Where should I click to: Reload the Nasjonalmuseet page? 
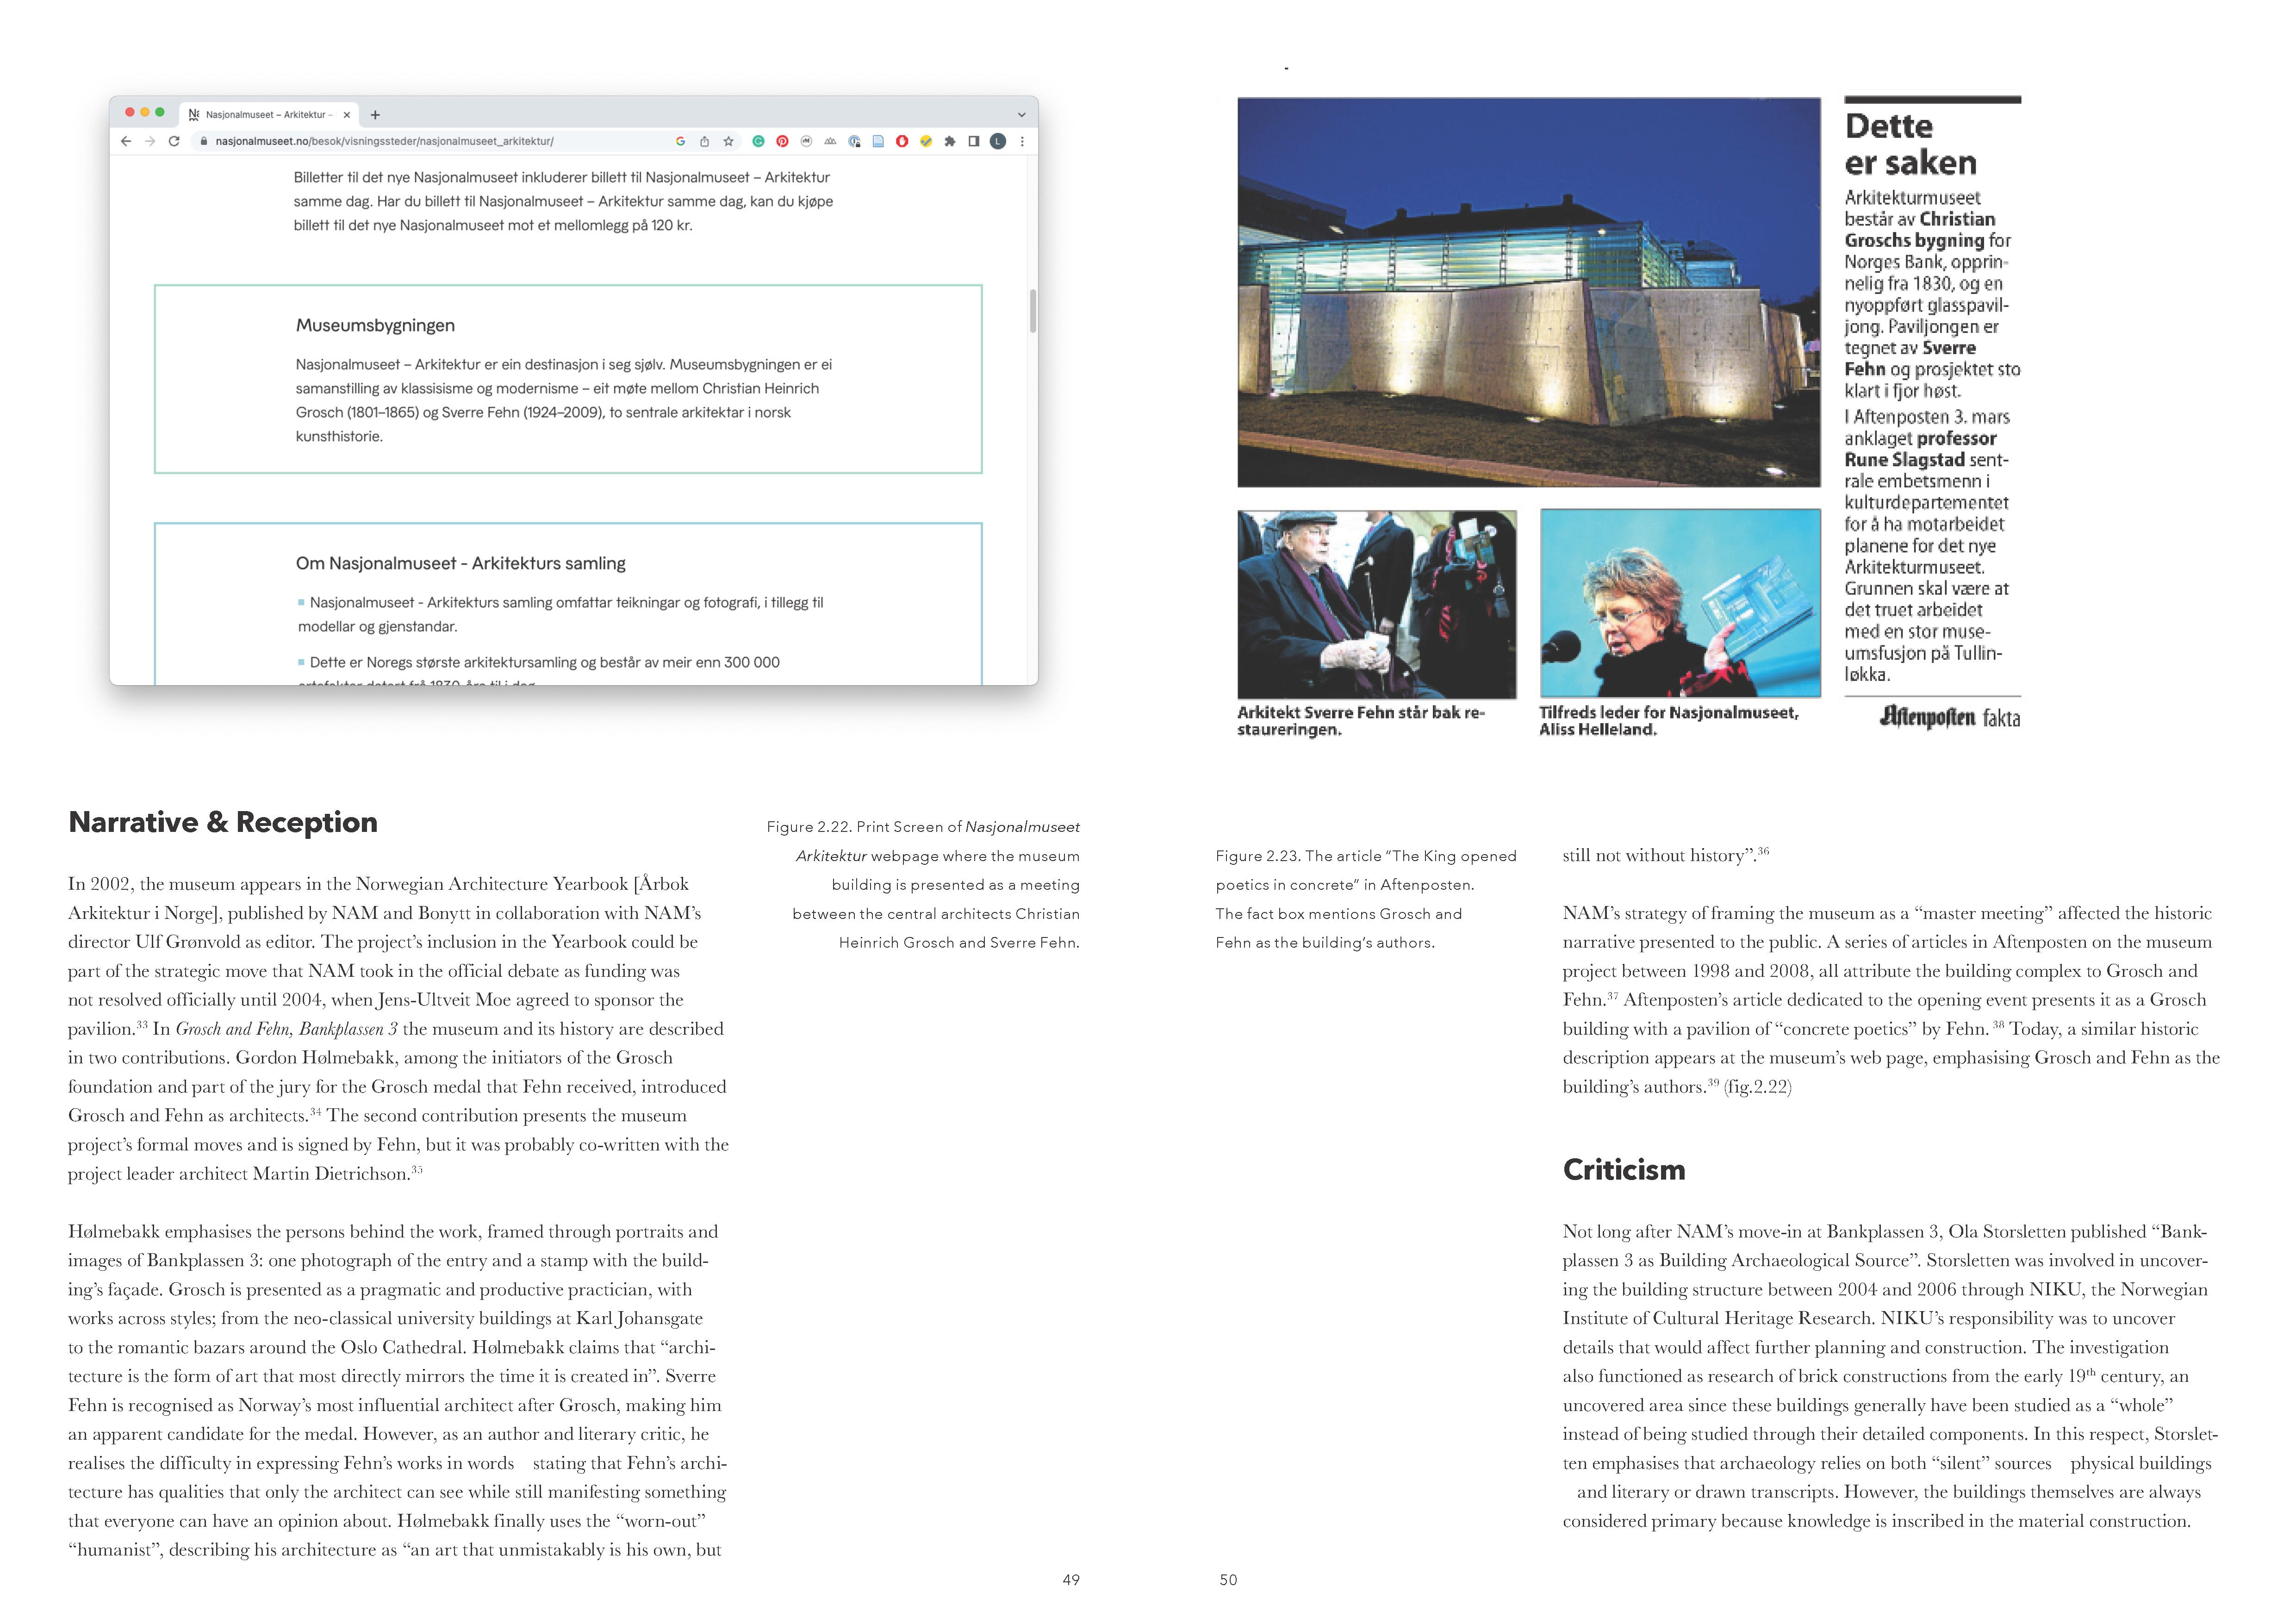tap(174, 141)
